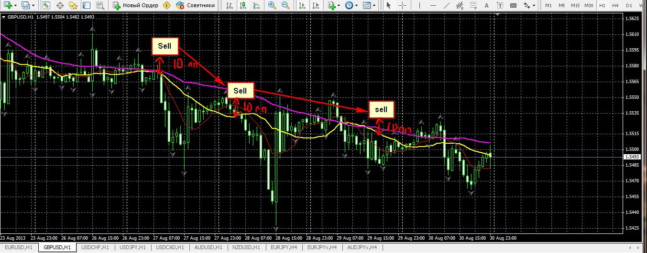Switch timeframe to D1
Image resolution: width=647 pixels, height=253 pixels.
tap(629, 6)
